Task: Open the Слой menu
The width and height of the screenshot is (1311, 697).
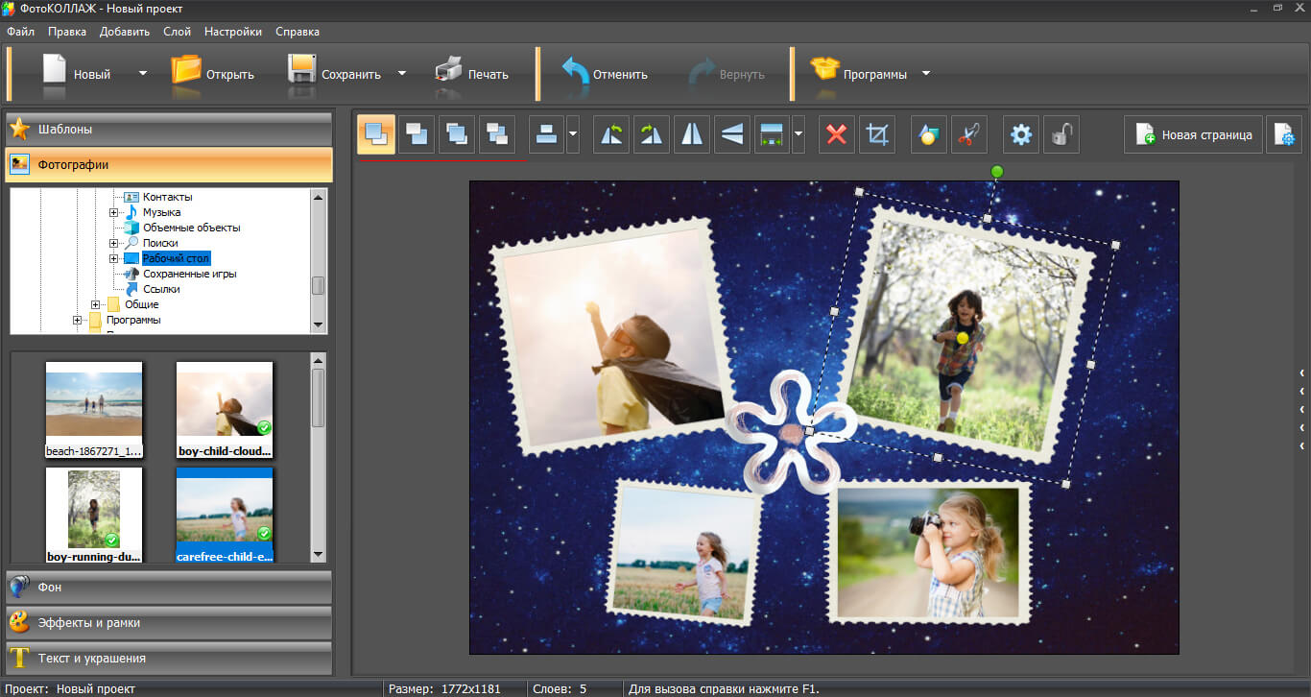Action: point(178,32)
